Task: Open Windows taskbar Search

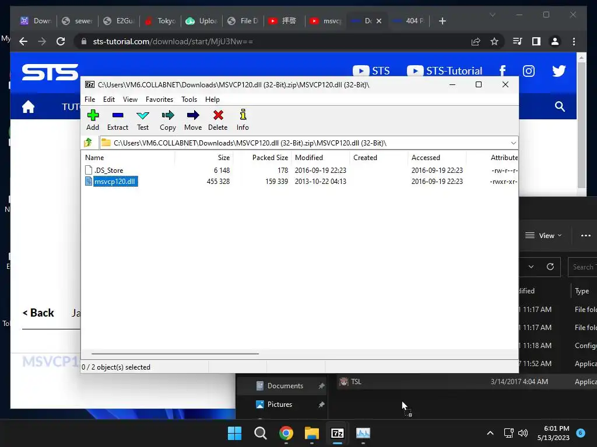Action: coord(261,433)
